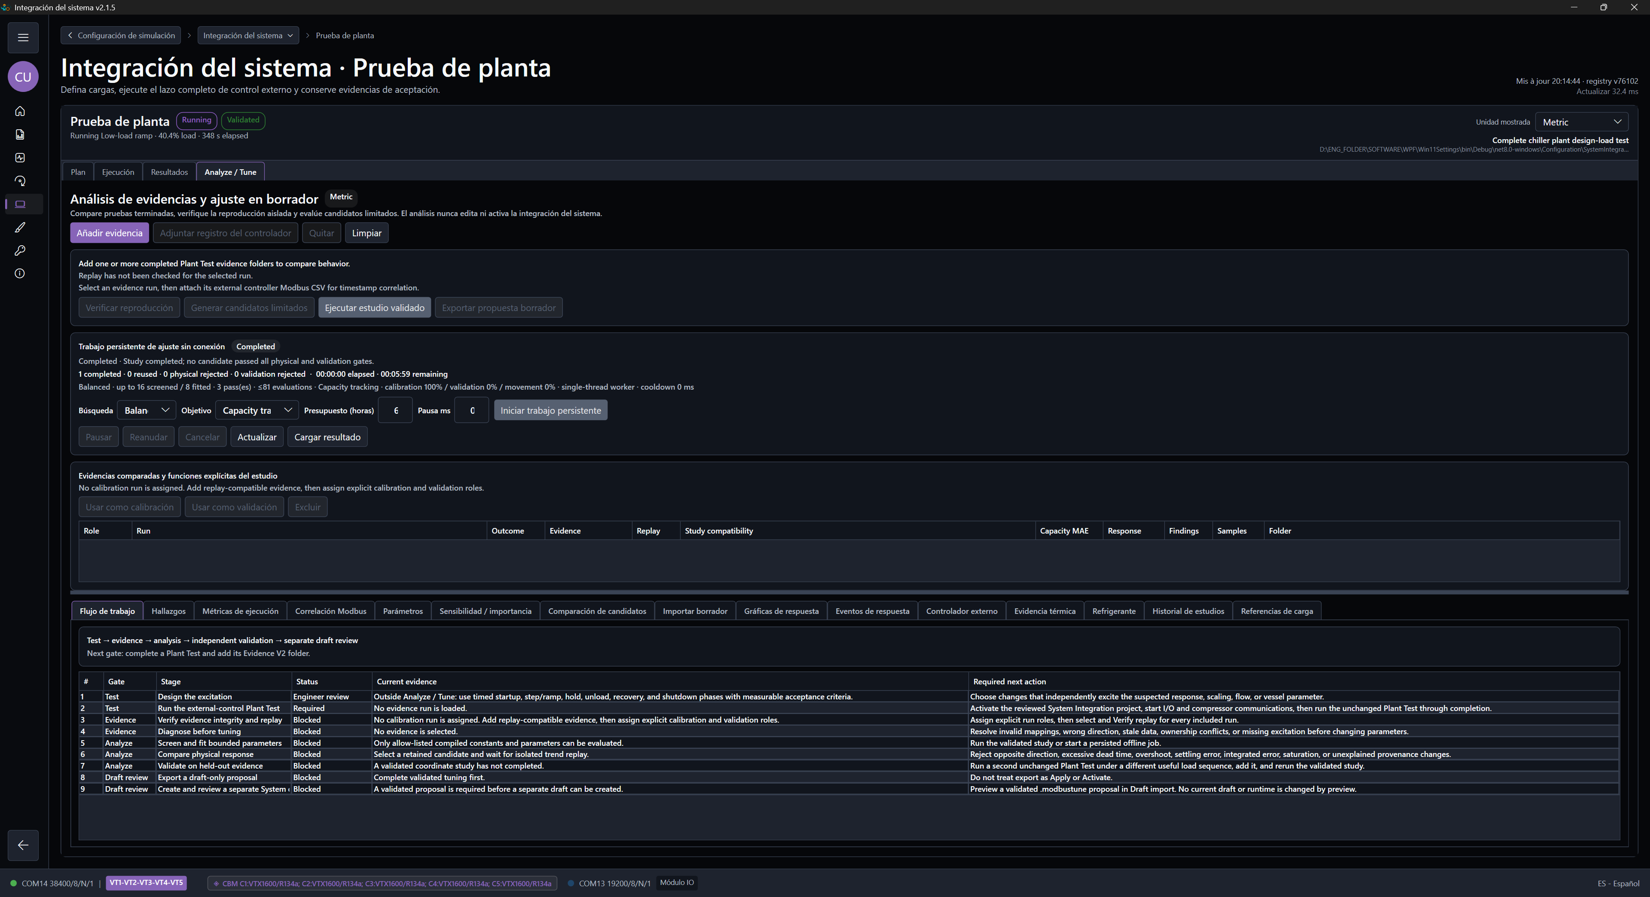
Task: Open the Objetivo Capacity tracking dropdown
Action: coord(257,410)
